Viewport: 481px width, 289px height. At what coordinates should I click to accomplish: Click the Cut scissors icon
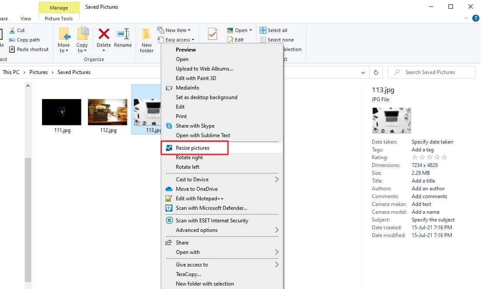pyautogui.click(x=12, y=30)
